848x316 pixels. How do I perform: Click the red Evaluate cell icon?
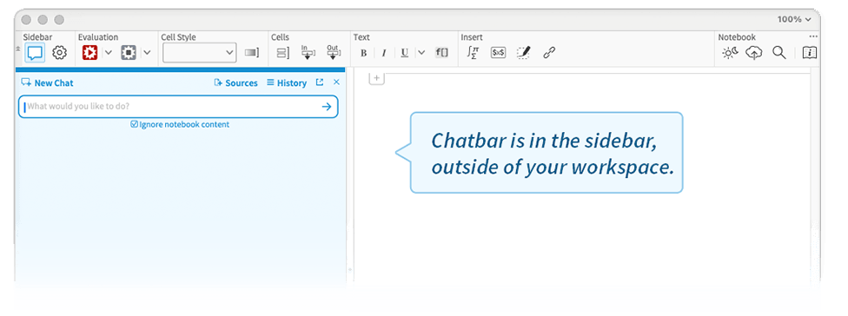[x=89, y=52]
